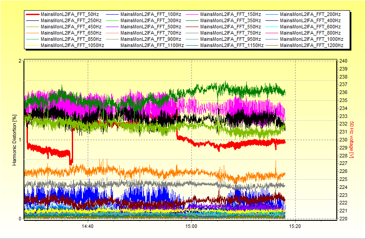
Task: Click the 15:00 time axis label
Action: [x=191, y=226]
